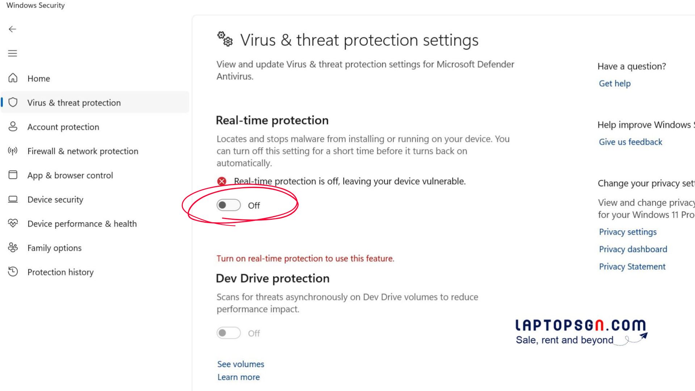Click the Device security laptop icon
Viewport: 695px width, 391px height.
point(13,199)
